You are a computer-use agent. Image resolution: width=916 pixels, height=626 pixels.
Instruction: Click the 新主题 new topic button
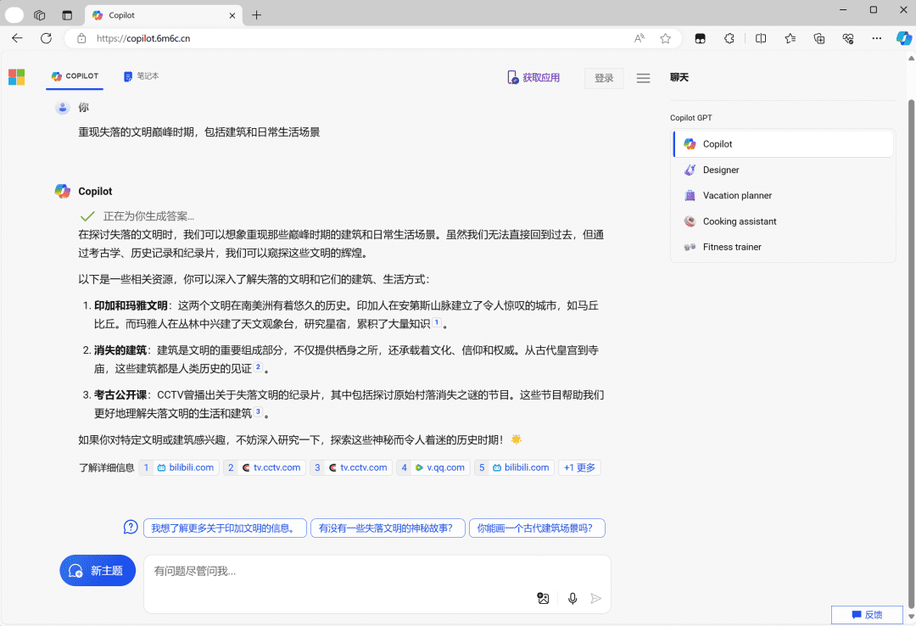click(98, 570)
